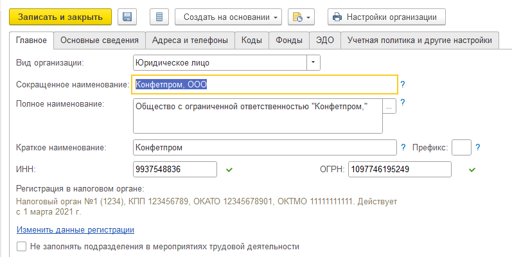
Task: Open the Создать на основании dropdown
Action: point(228,17)
